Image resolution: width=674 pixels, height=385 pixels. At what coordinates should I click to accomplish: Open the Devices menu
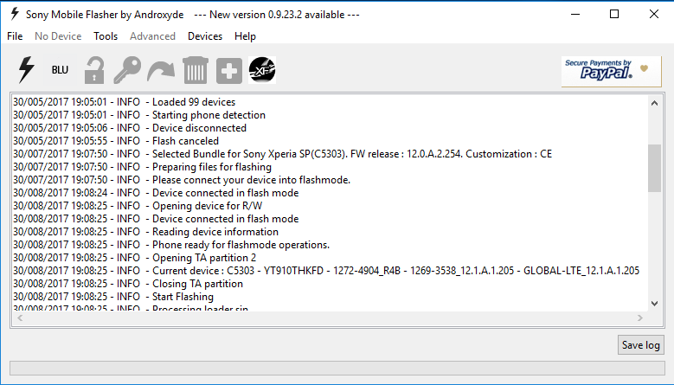[x=205, y=36]
